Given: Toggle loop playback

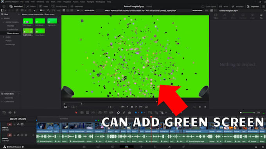Looking at the screenshot, I should (146, 107).
